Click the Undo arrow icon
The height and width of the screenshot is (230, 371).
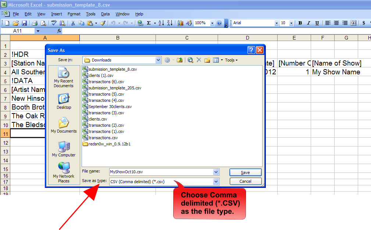coord(113,23)
